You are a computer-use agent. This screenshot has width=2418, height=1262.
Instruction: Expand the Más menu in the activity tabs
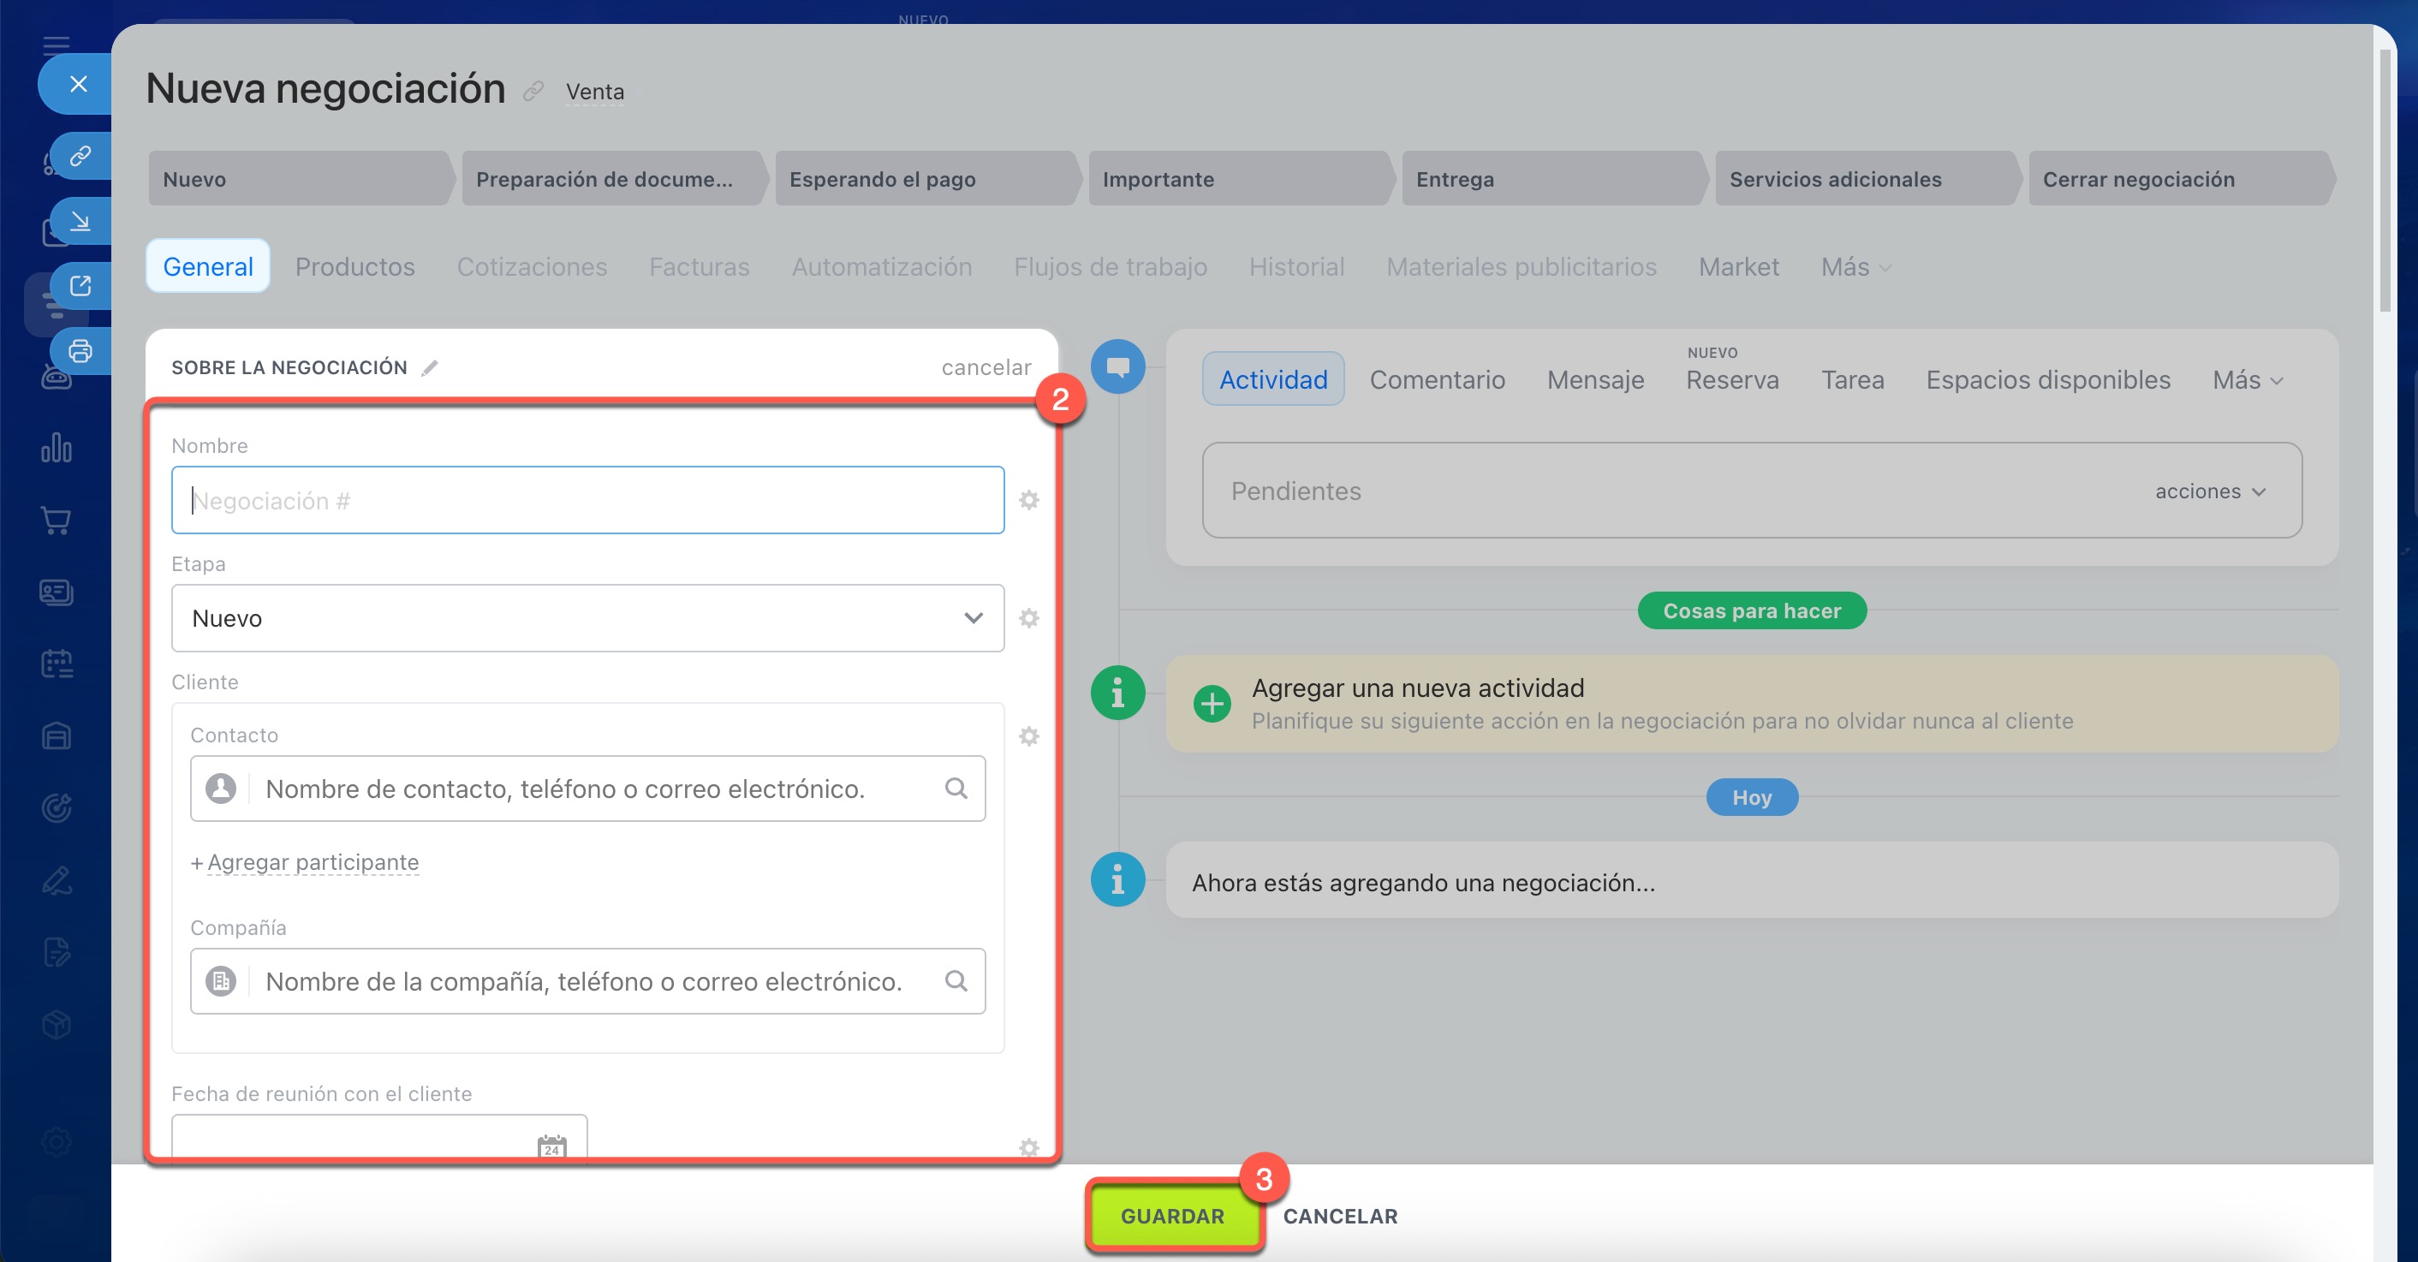click(x=2247, y=380)
